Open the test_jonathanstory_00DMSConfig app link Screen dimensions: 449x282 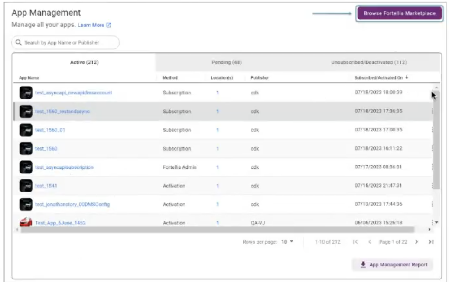[72, 204]
